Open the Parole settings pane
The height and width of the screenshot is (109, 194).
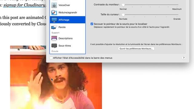point(68,27)
